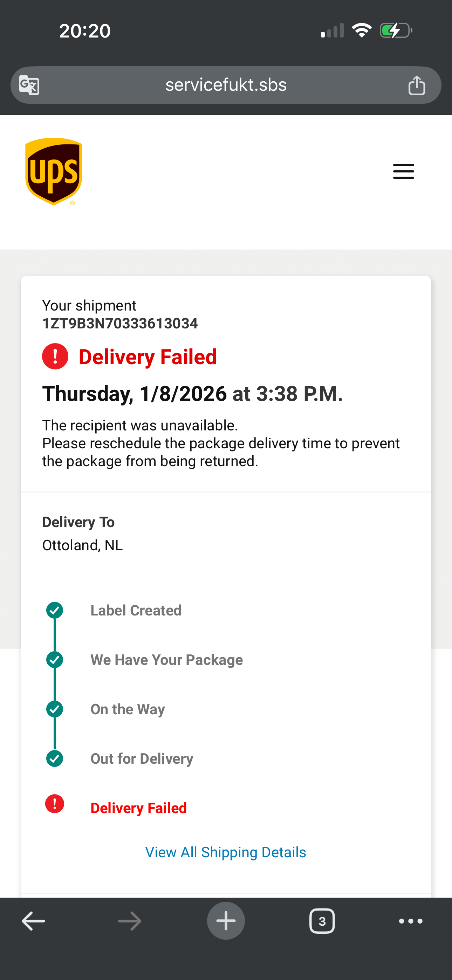
Task: Click the servicefukt.sbs address bar
Action: coord(226,85)
